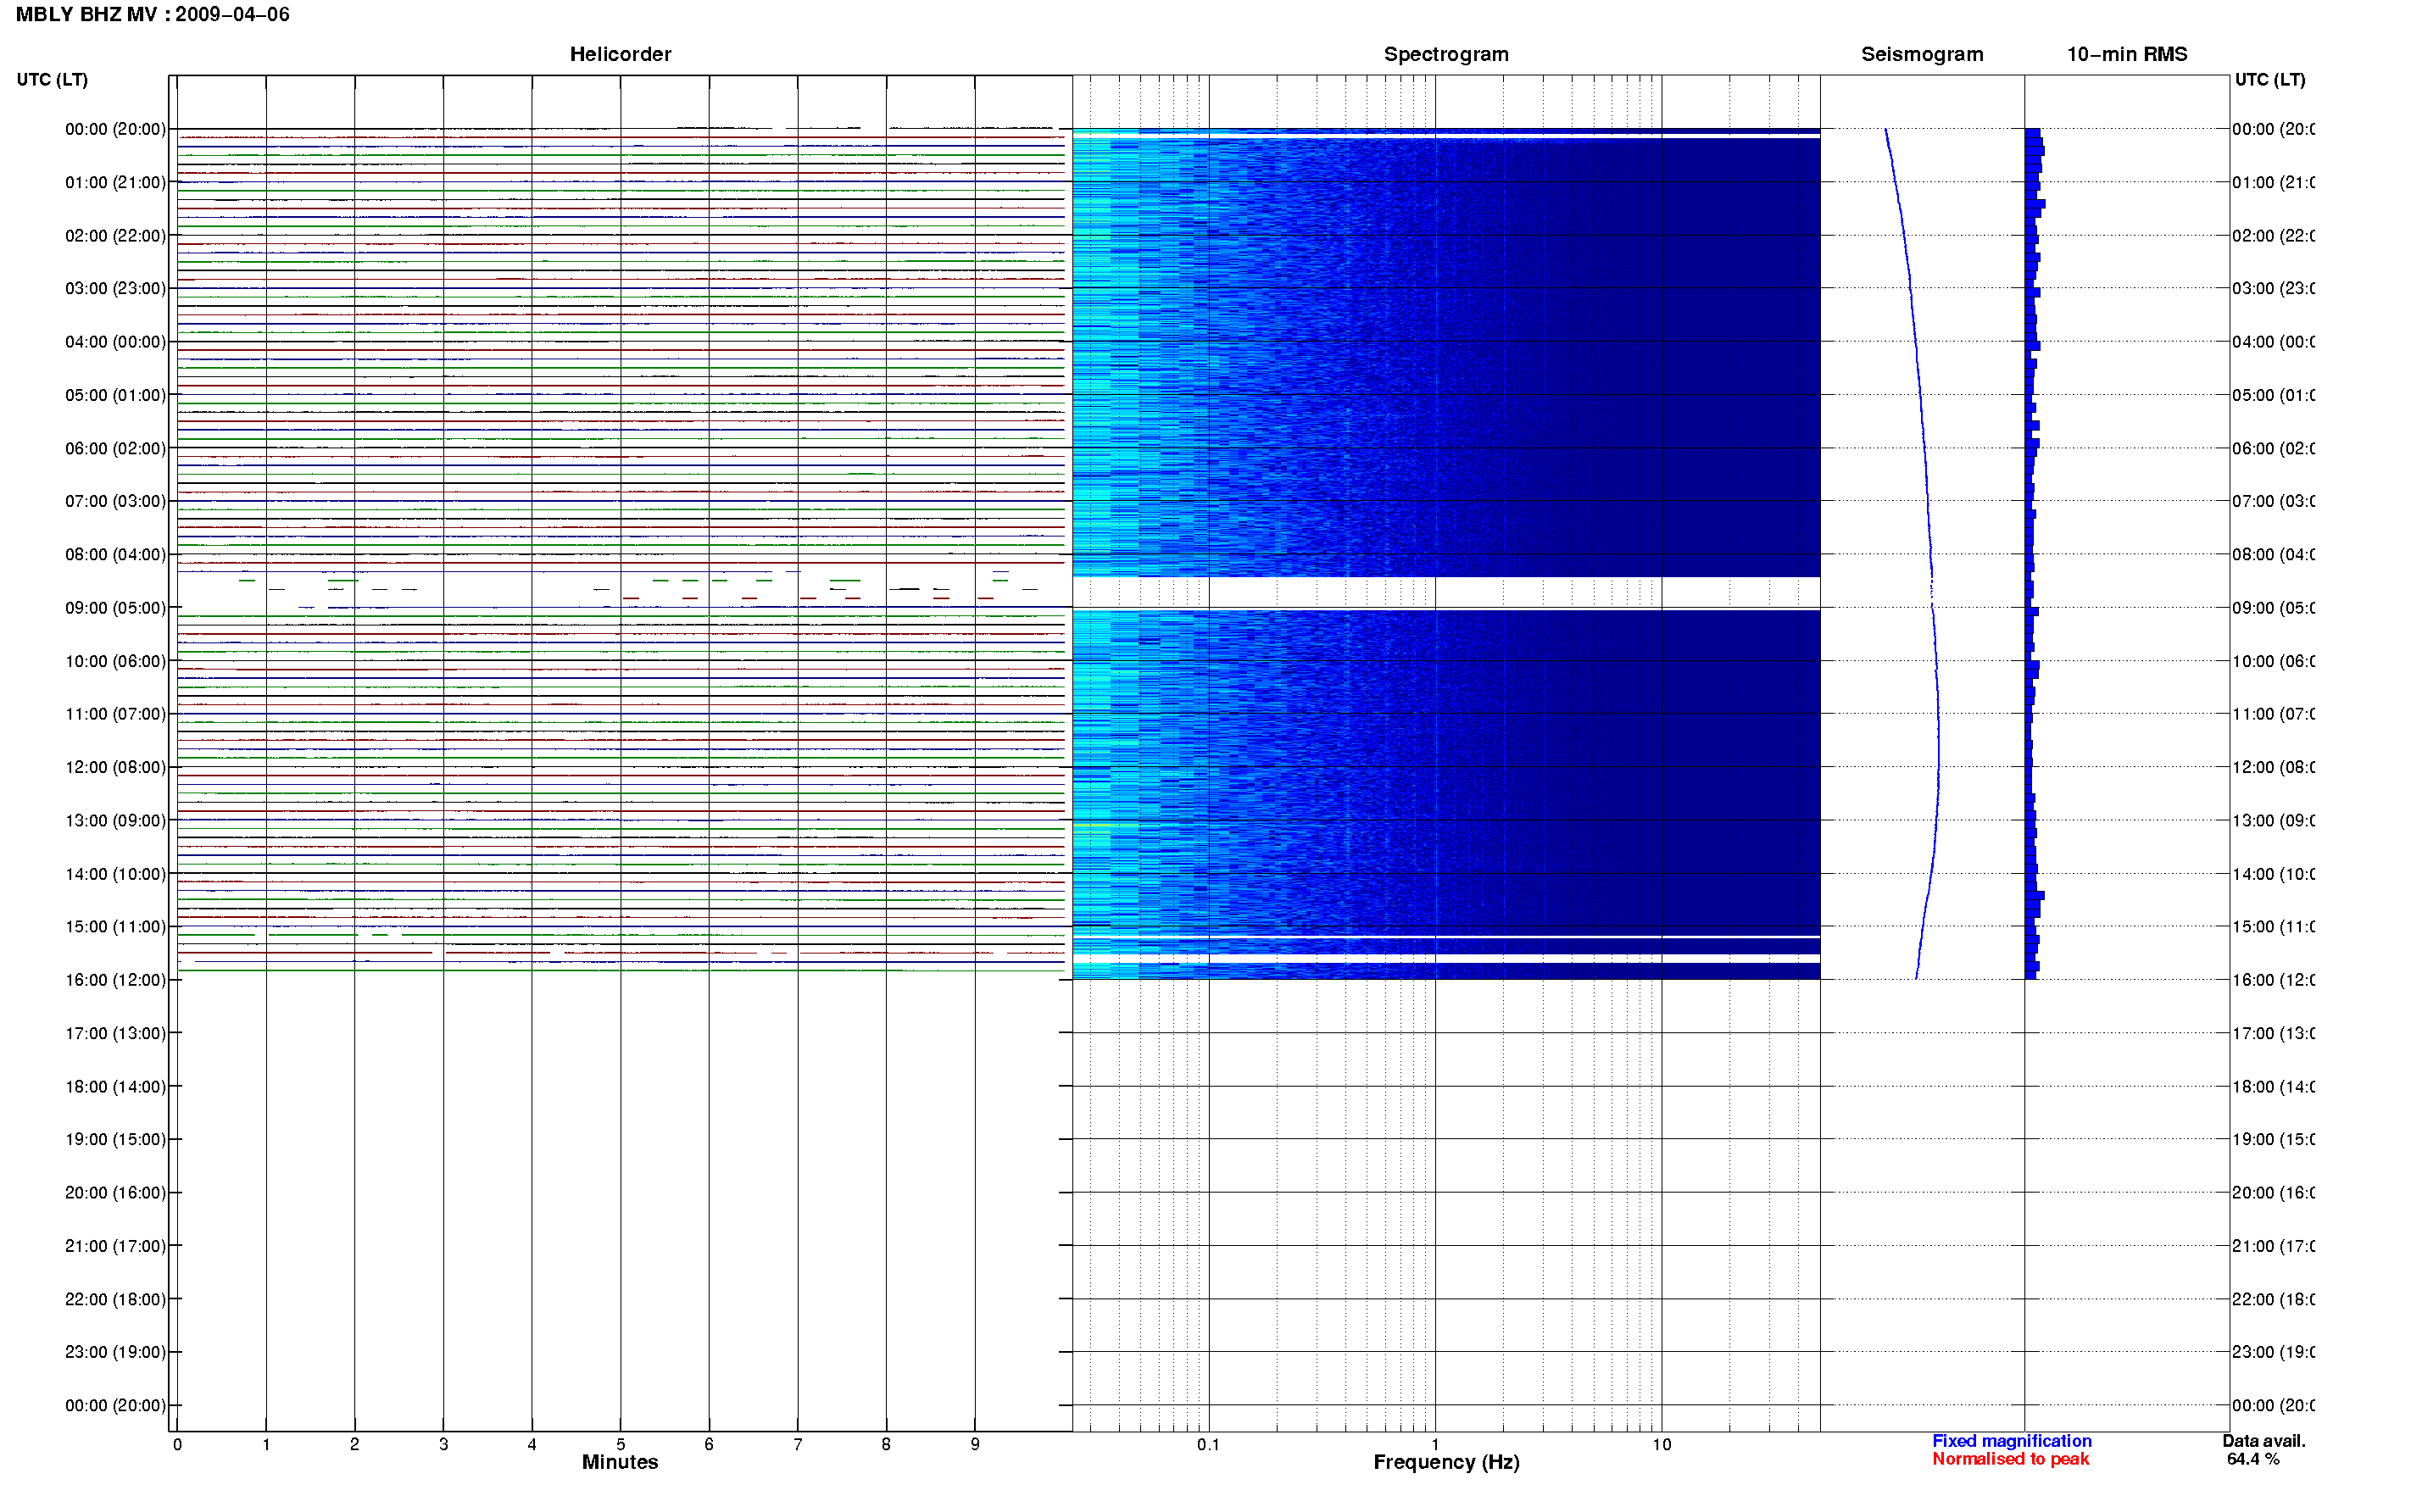Click the left time label '13:00 (09:00)'
The image size is (2411, 1507).
[115, 821]
